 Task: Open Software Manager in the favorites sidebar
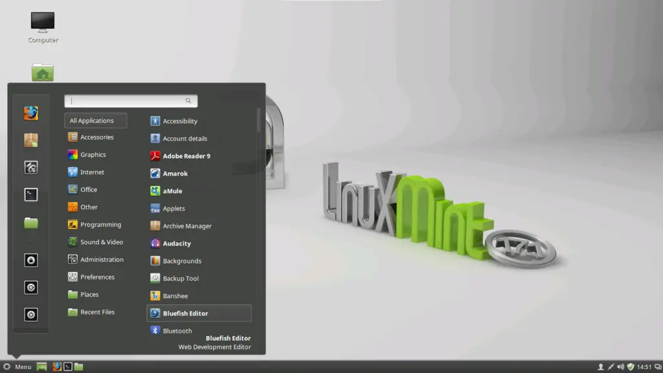tap(31, 141)
